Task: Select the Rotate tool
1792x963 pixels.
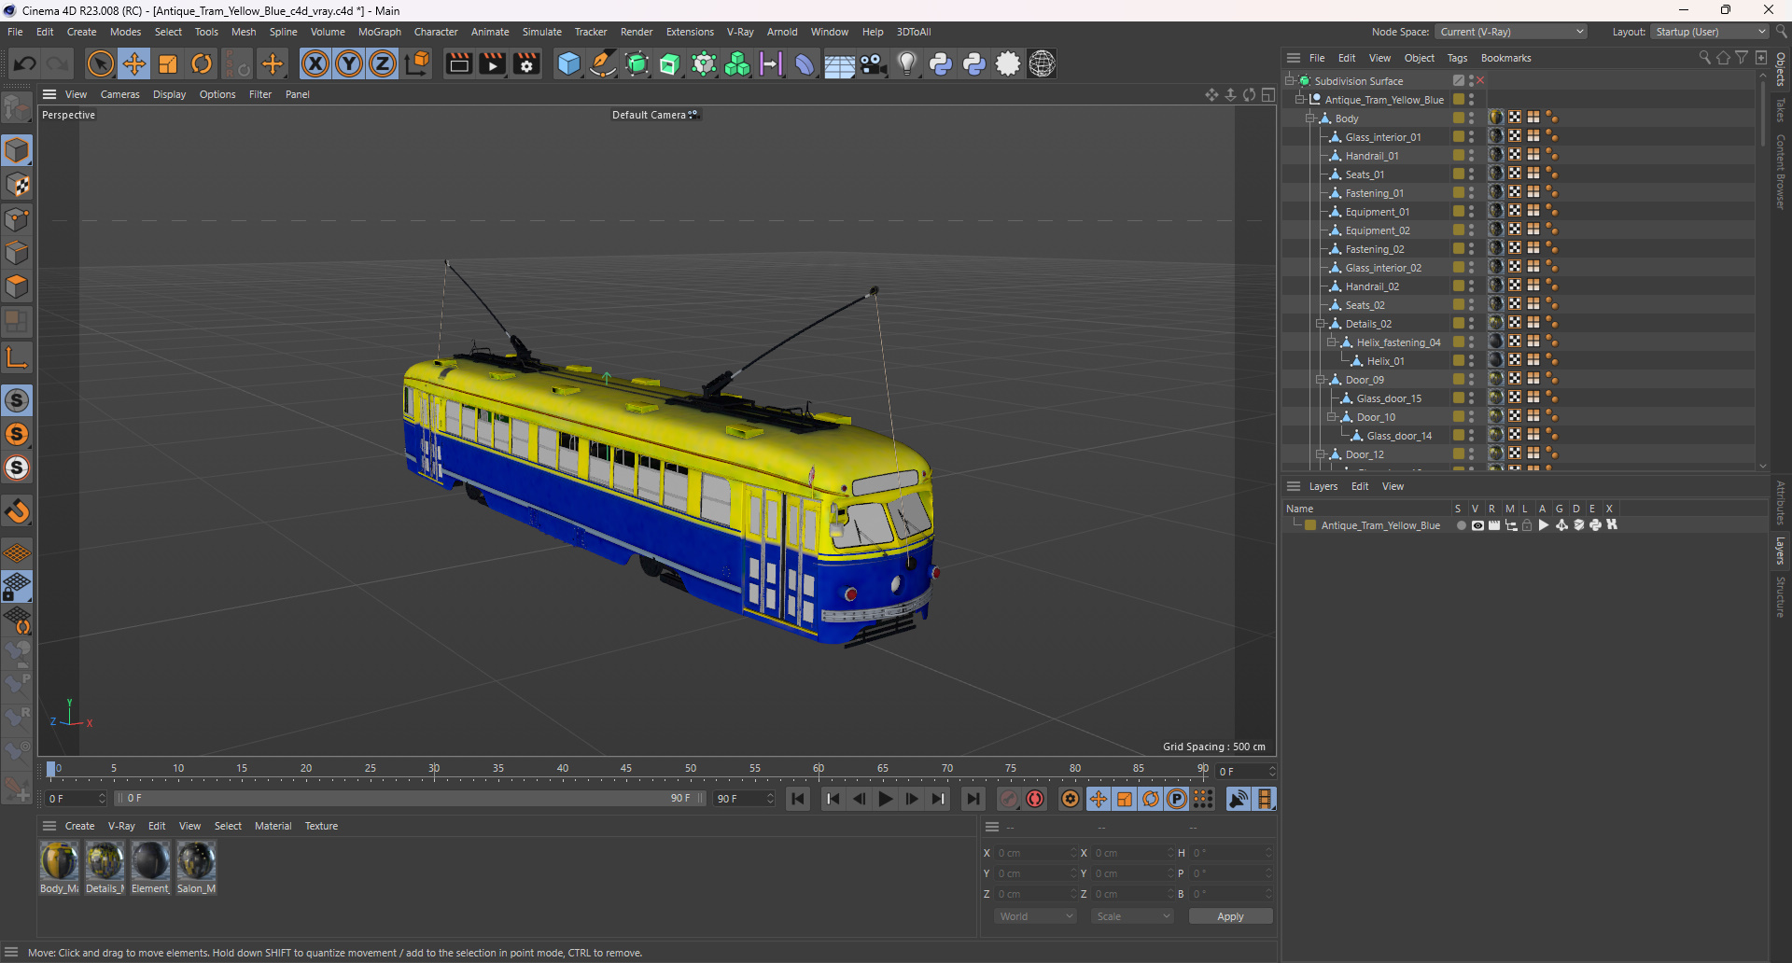Action: (202, 63)
